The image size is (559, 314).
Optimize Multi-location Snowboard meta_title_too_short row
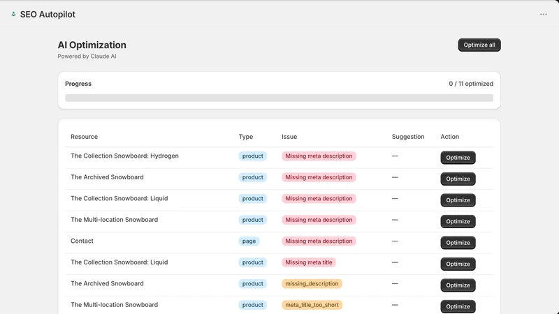(x=458, y=306)
